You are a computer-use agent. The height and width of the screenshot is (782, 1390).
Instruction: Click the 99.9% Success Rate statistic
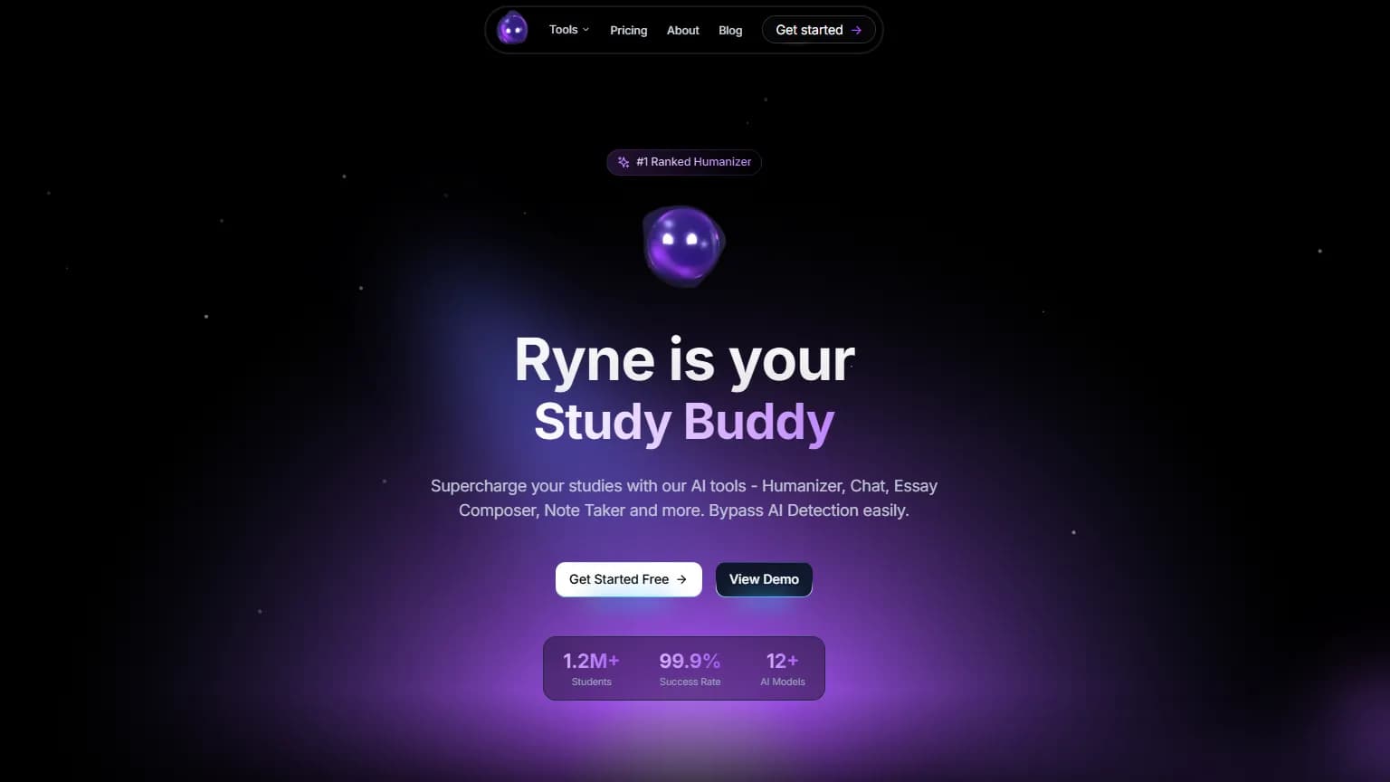pos(690,669)
